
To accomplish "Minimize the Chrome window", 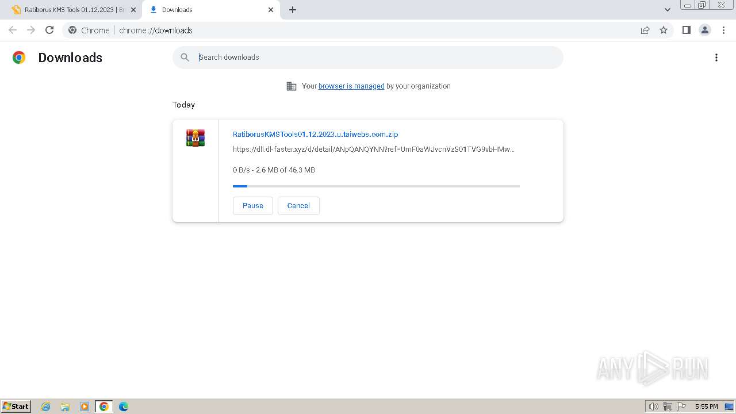I will coord(688,5).
